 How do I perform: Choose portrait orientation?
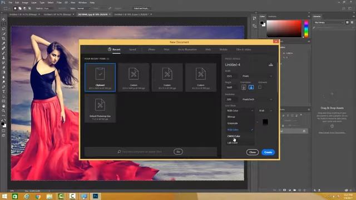[x=244, y=87]
